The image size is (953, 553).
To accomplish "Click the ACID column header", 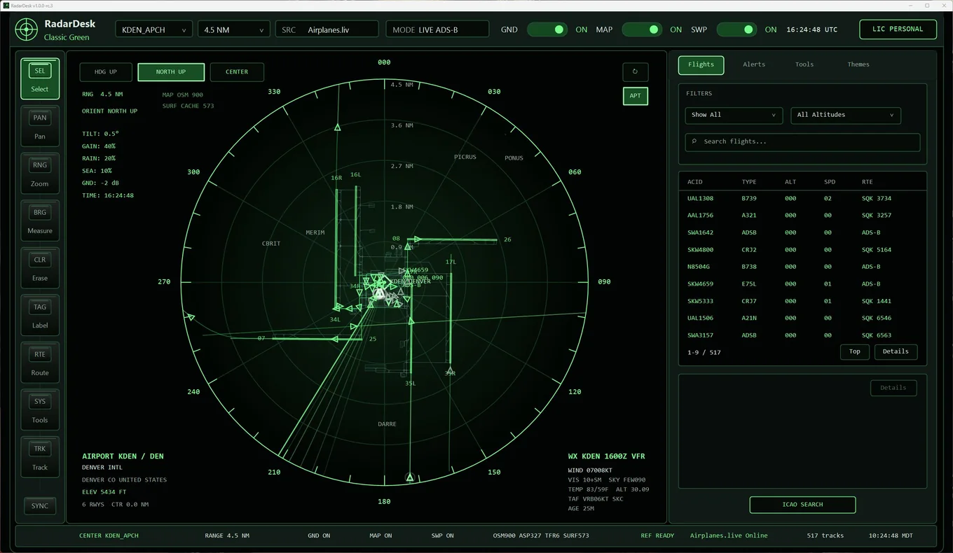I will coord(695,182).
